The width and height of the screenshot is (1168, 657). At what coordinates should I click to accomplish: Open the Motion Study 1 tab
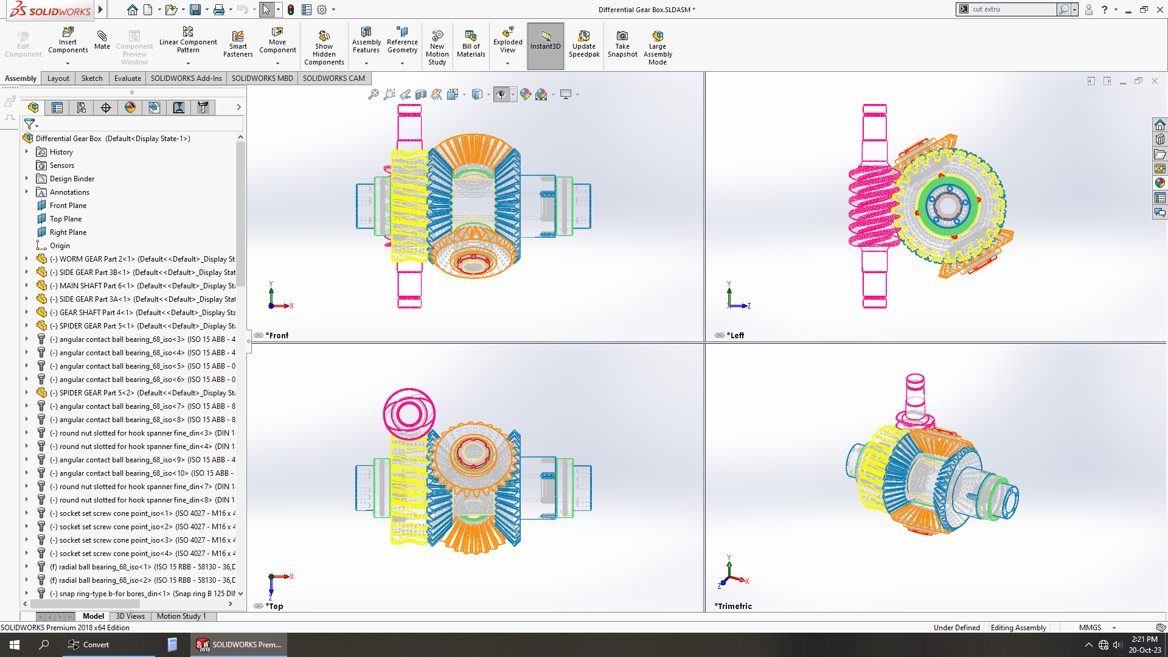(181, 616)
